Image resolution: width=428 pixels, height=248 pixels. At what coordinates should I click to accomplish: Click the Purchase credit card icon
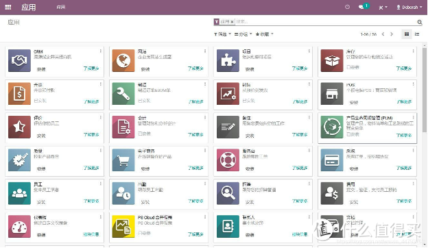tap(332, 160)
